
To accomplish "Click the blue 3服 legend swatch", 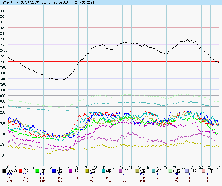I will 54,170.
